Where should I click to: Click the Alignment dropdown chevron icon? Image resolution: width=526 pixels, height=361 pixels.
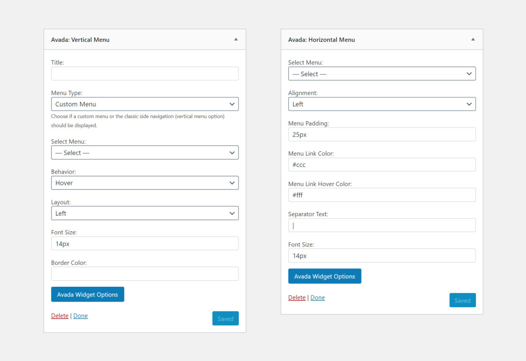[x=469, y=104]
